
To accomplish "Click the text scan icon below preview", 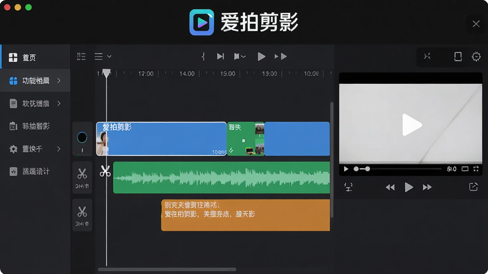I will click(x=348, y=187).
